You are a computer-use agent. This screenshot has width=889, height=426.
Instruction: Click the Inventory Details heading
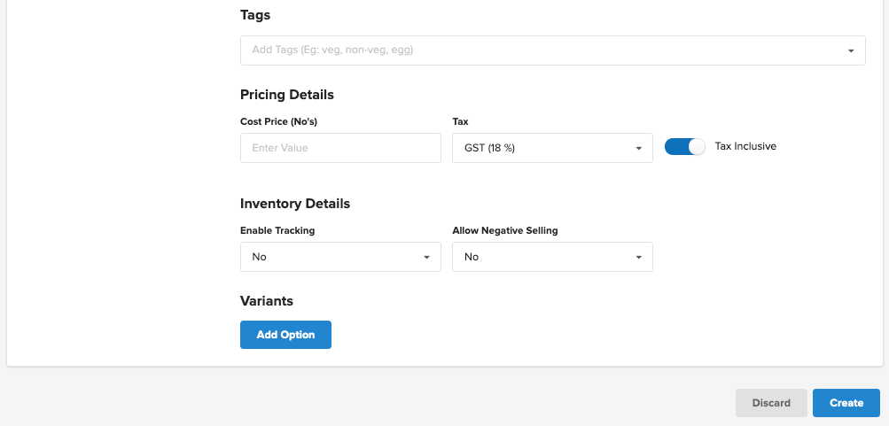click(x=295, y=204)
